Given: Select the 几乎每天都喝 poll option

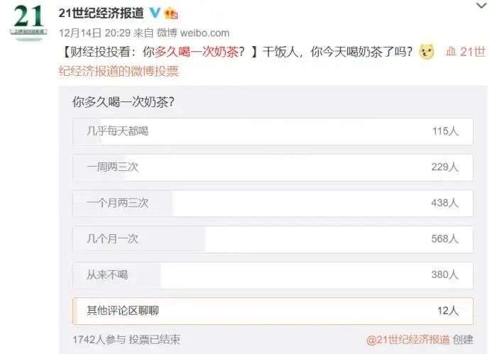Looking at the screenshot, I should [273, 131].
